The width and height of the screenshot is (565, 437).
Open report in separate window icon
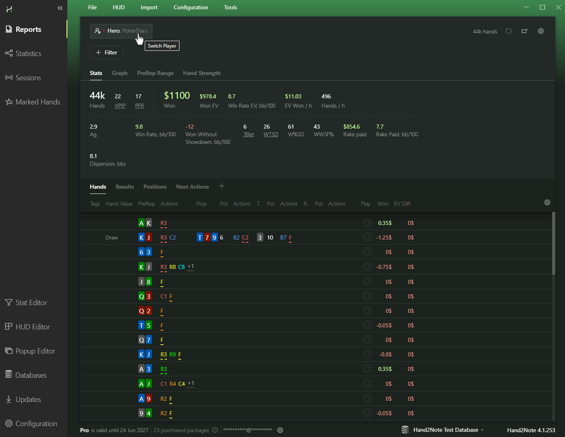524,31
